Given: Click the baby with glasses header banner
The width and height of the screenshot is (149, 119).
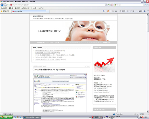Looking at the screenshot, I should coord(74,31).
